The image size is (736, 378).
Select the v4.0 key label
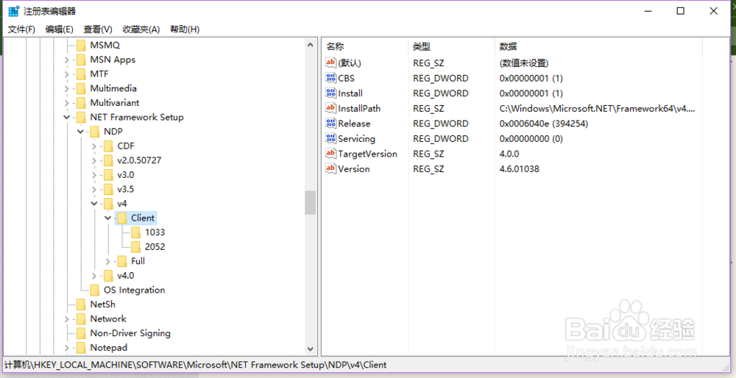click(x=126, y=275)
